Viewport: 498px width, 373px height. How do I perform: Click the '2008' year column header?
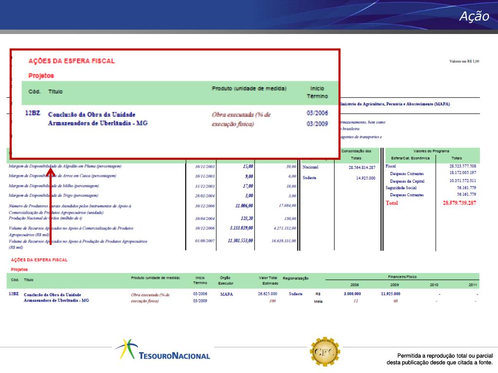click(355, 285)
